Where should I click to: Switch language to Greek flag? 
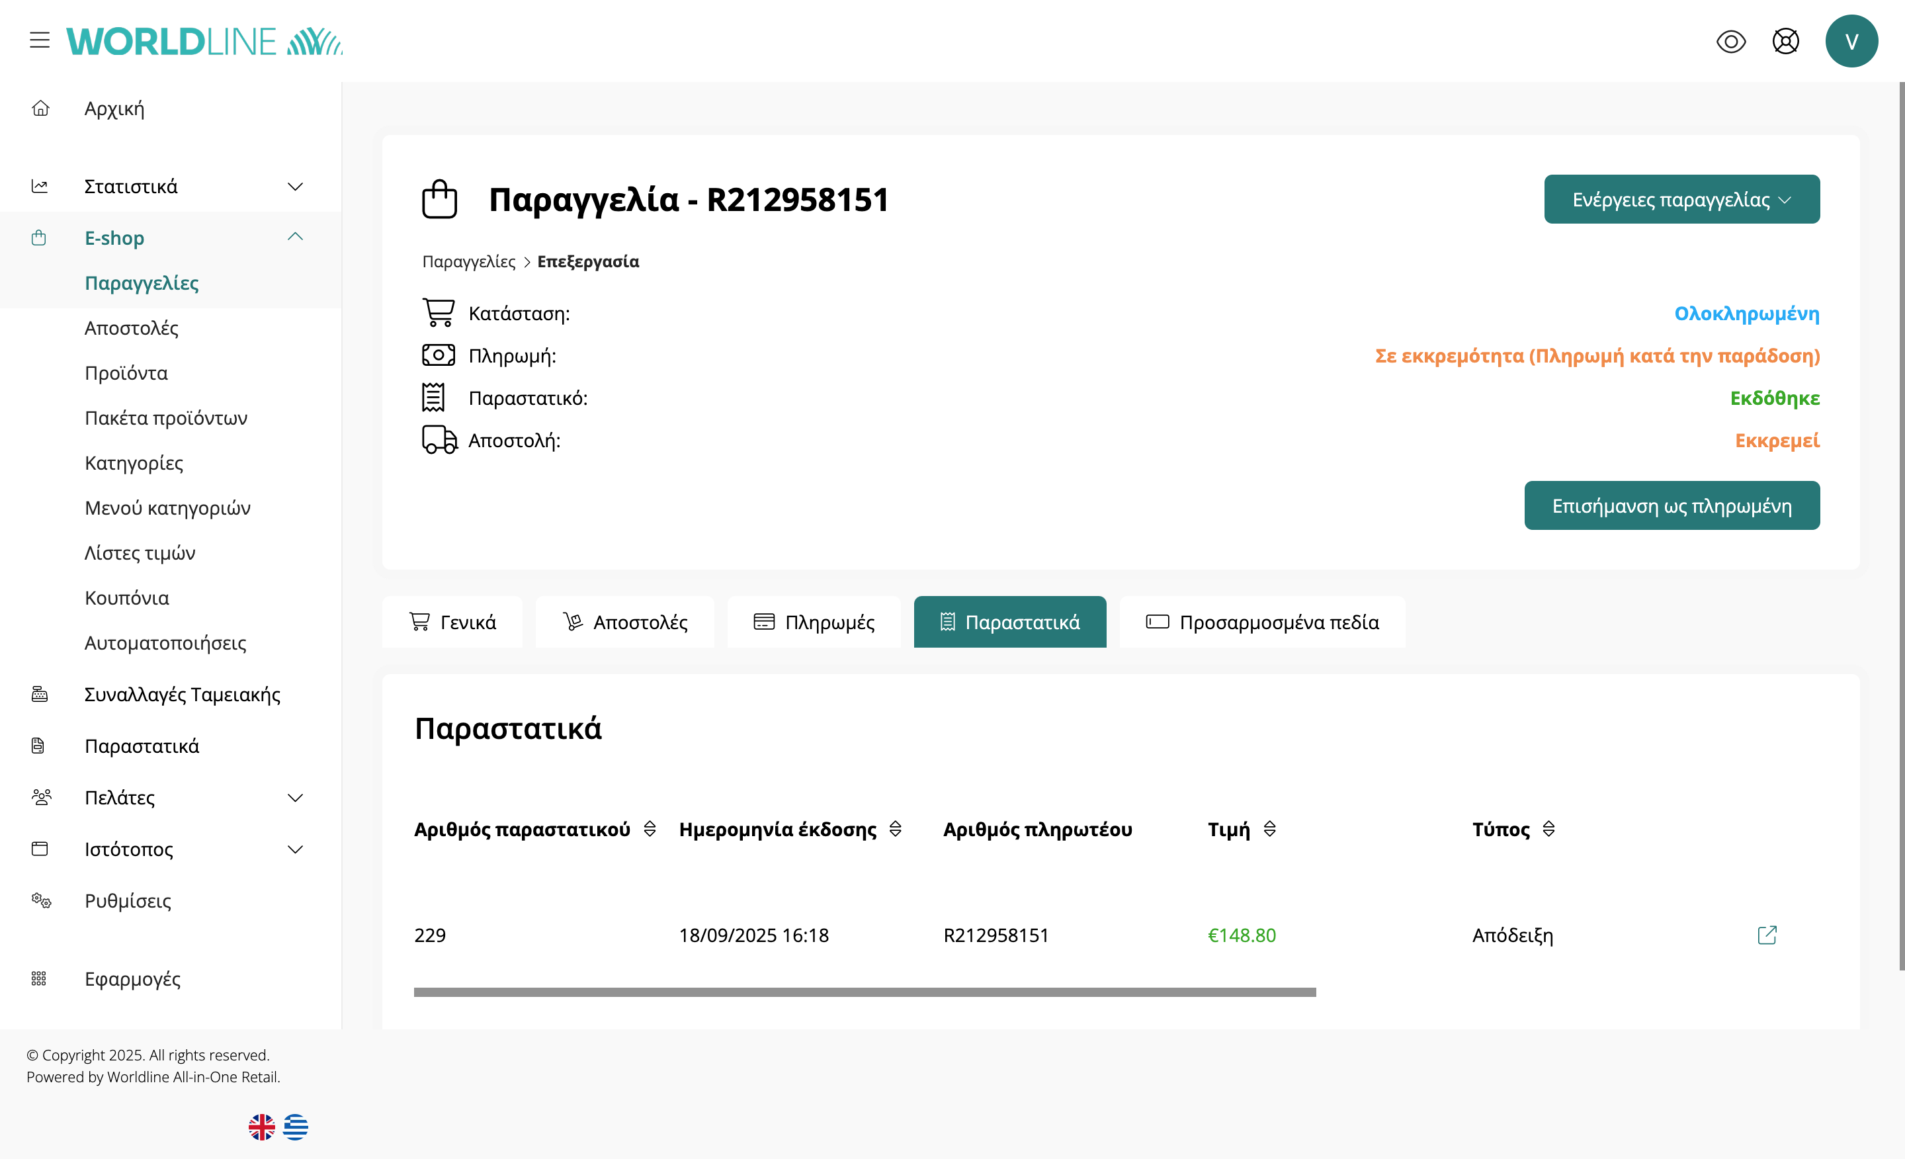pos(295,1127)
